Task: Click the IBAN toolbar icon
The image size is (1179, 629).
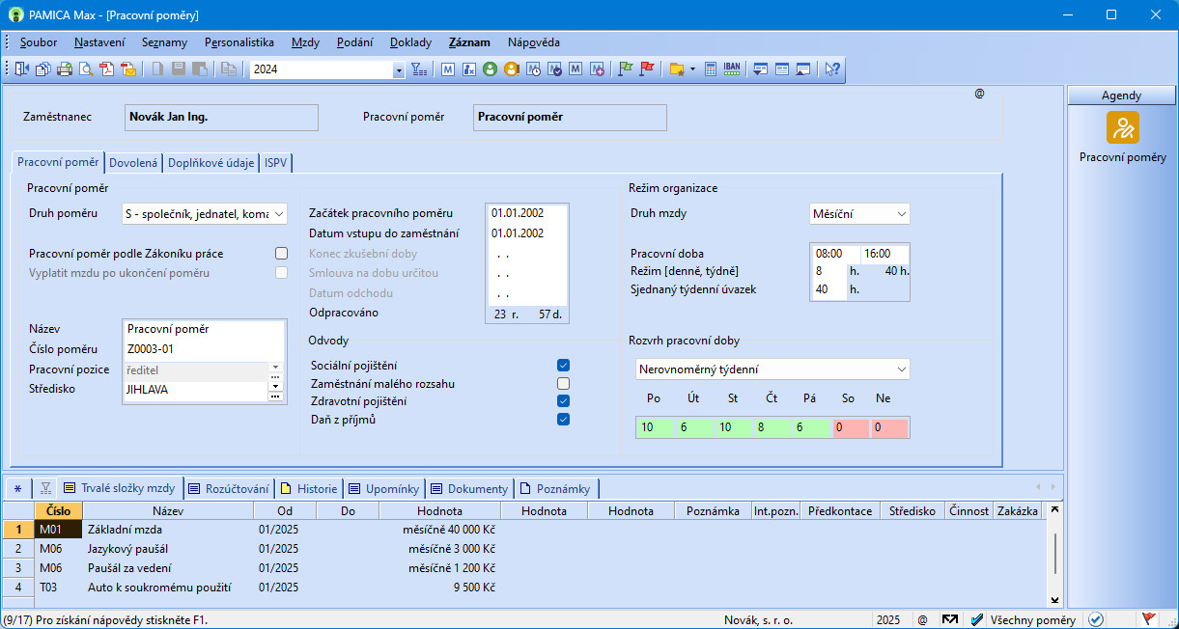Action: [732, 69]
